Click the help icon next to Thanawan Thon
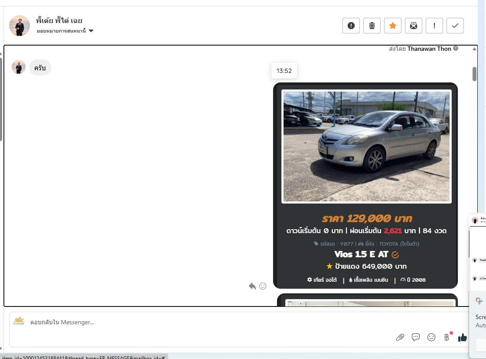 pos(456,49)
